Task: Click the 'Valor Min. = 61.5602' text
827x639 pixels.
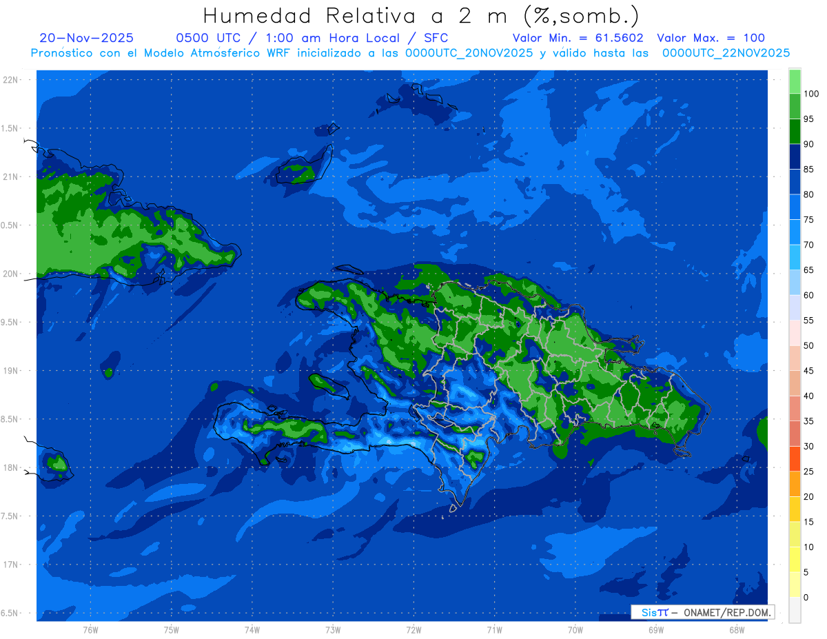Action: coord(578,38)
